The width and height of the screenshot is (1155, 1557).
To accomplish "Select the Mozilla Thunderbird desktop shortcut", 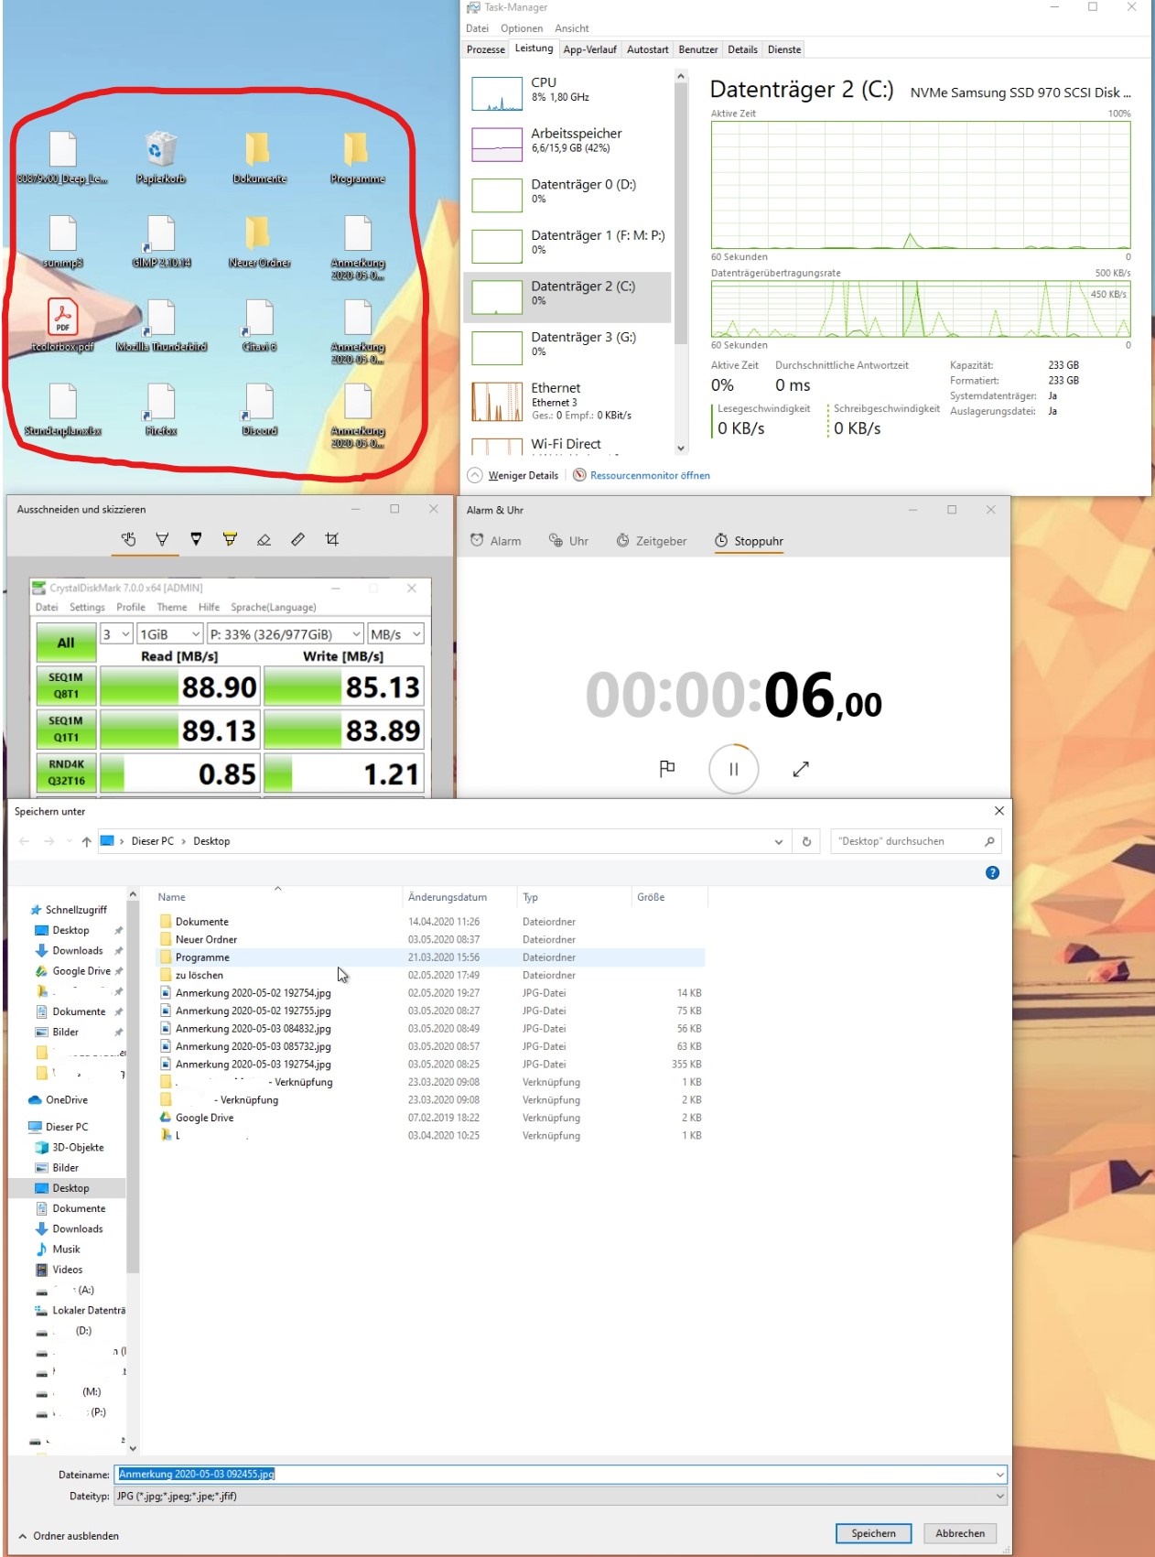I will [161, 325].
